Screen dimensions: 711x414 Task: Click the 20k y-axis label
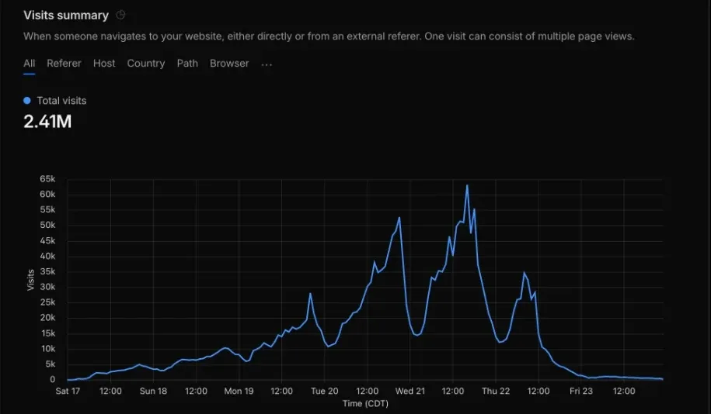[47, 318]
